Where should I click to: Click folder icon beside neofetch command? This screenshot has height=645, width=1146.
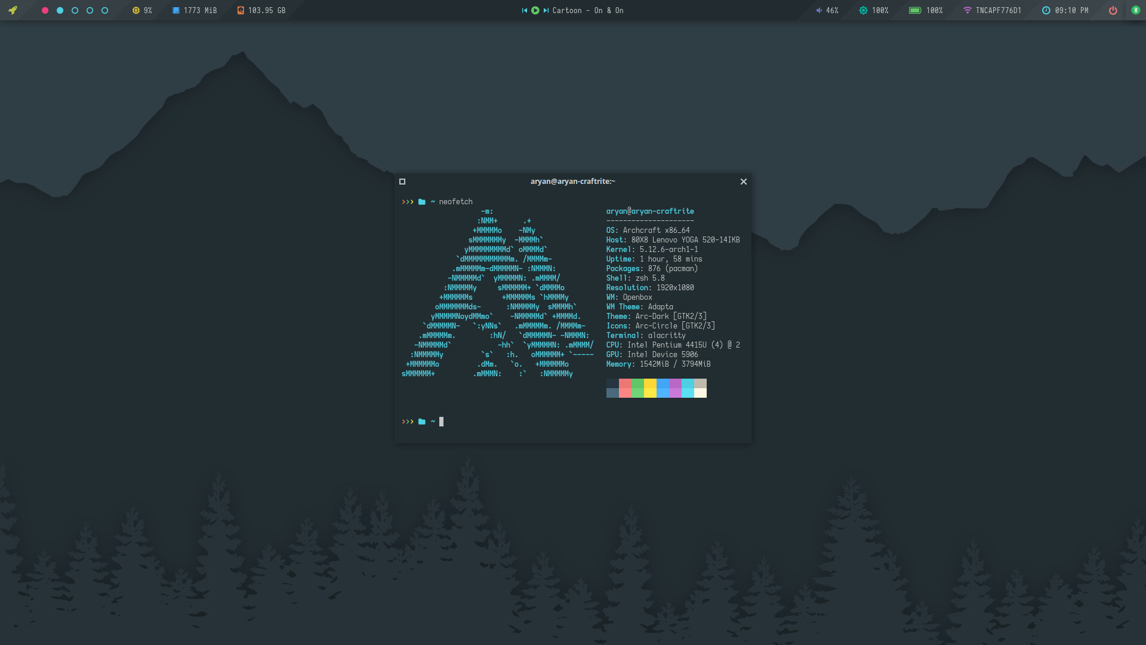point(422,202)
